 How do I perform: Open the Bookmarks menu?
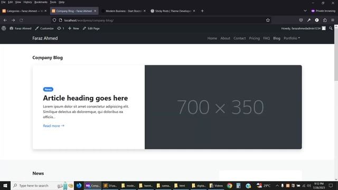coord(41,2)
